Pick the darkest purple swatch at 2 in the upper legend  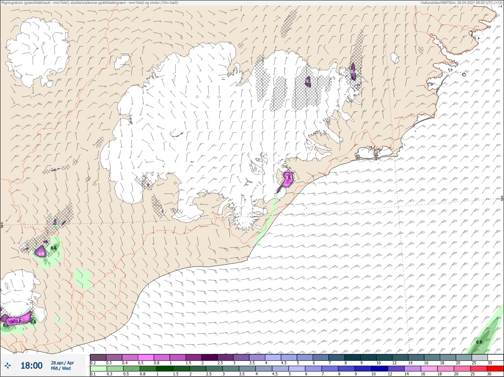click(209, 357)
